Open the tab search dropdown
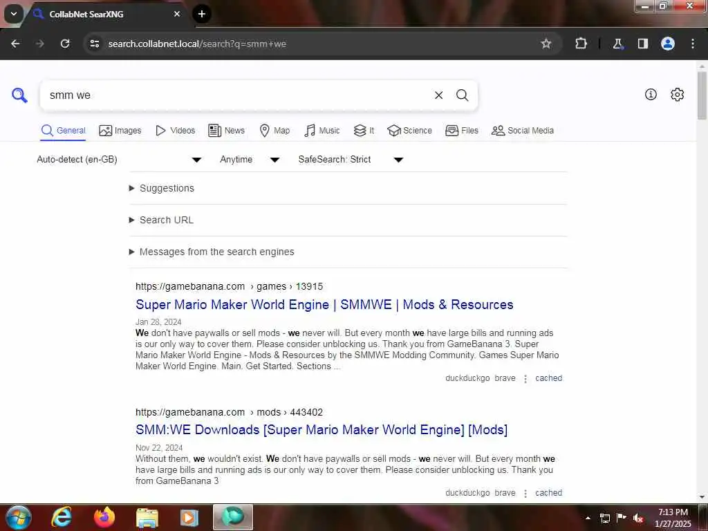Viewport: 708px width, 531px height. click(x=14, y=14)
